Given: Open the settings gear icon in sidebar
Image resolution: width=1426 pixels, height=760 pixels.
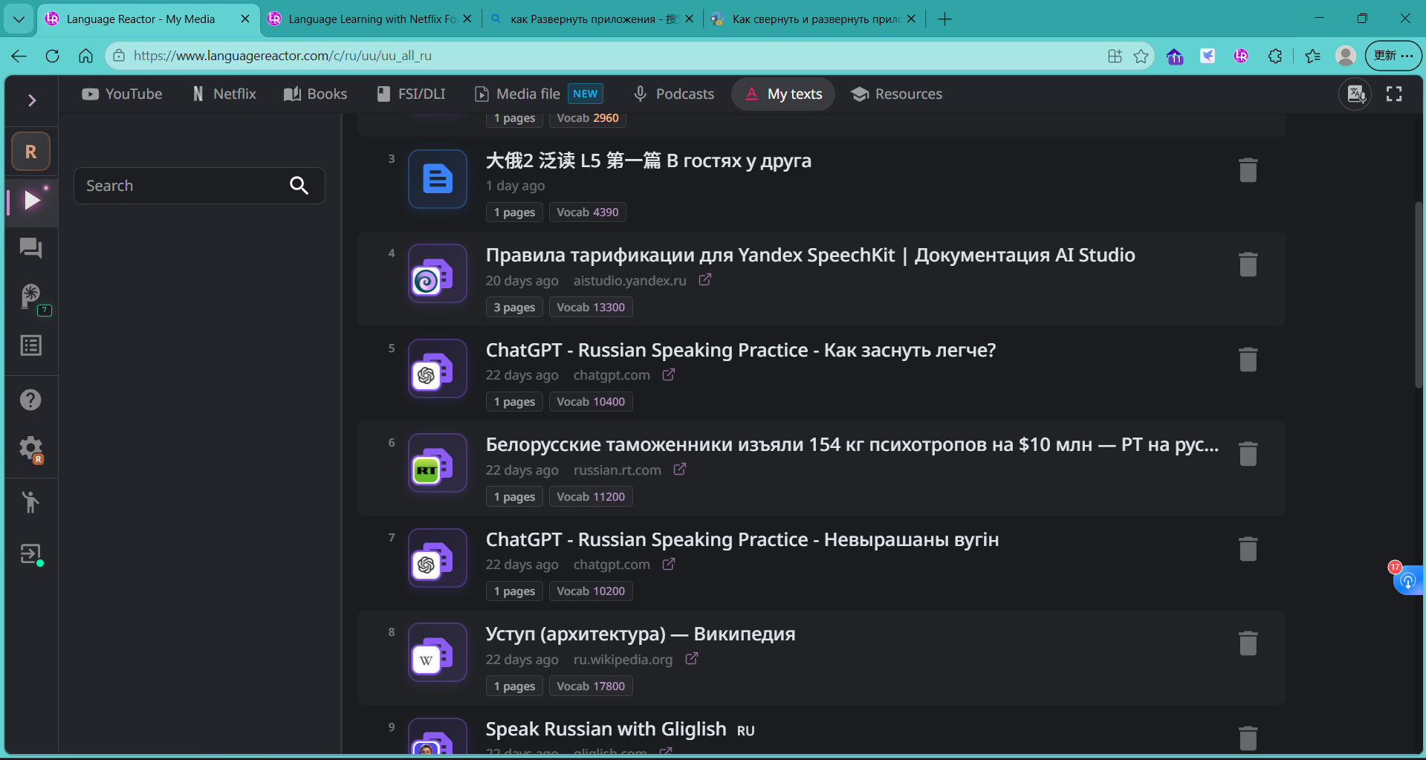Looking at the screenshot, I should [30, 448].
